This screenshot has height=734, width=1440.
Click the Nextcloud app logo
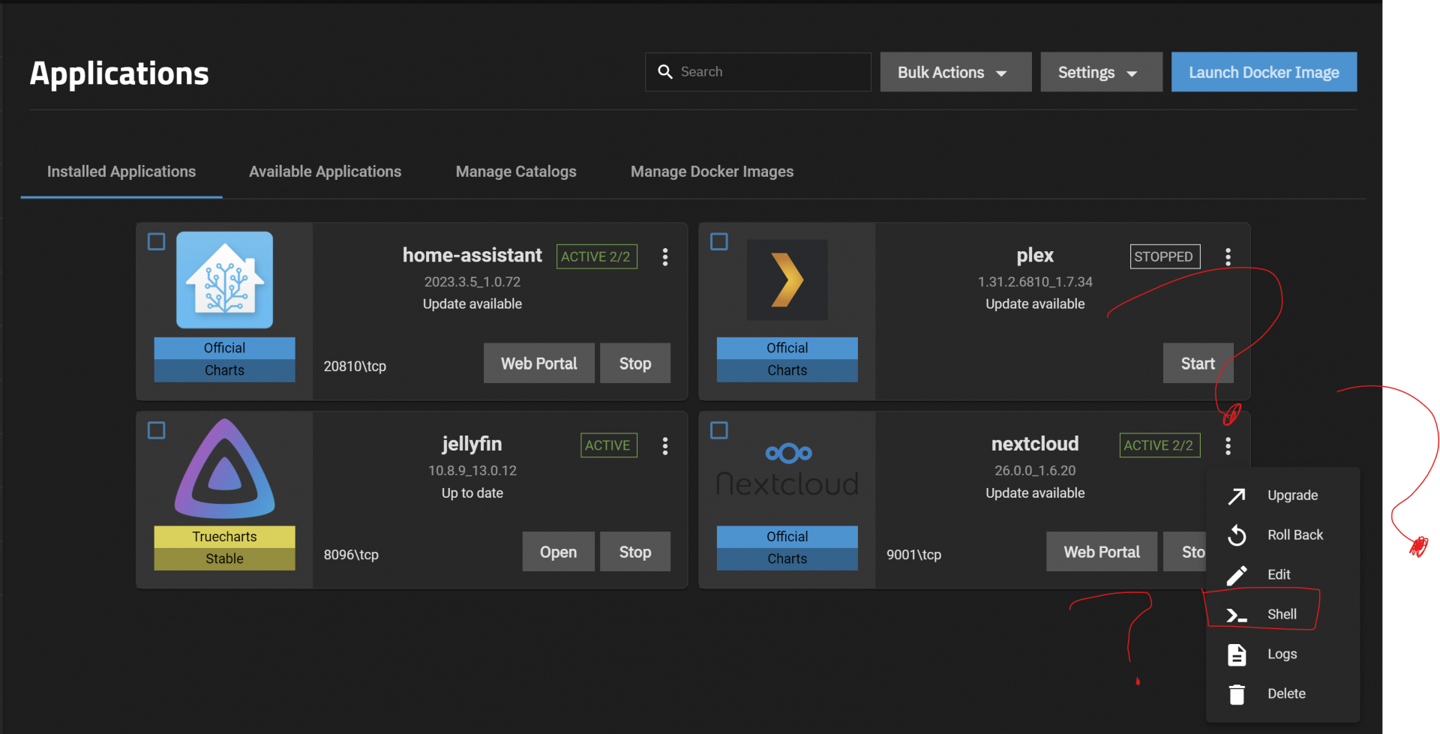[x=787, y=469]
